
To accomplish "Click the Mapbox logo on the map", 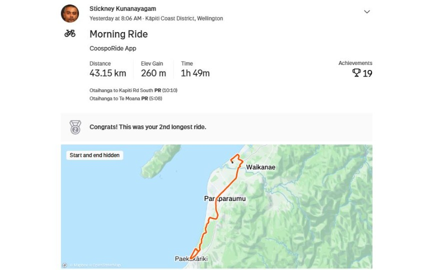I will (x=64, y=265).
